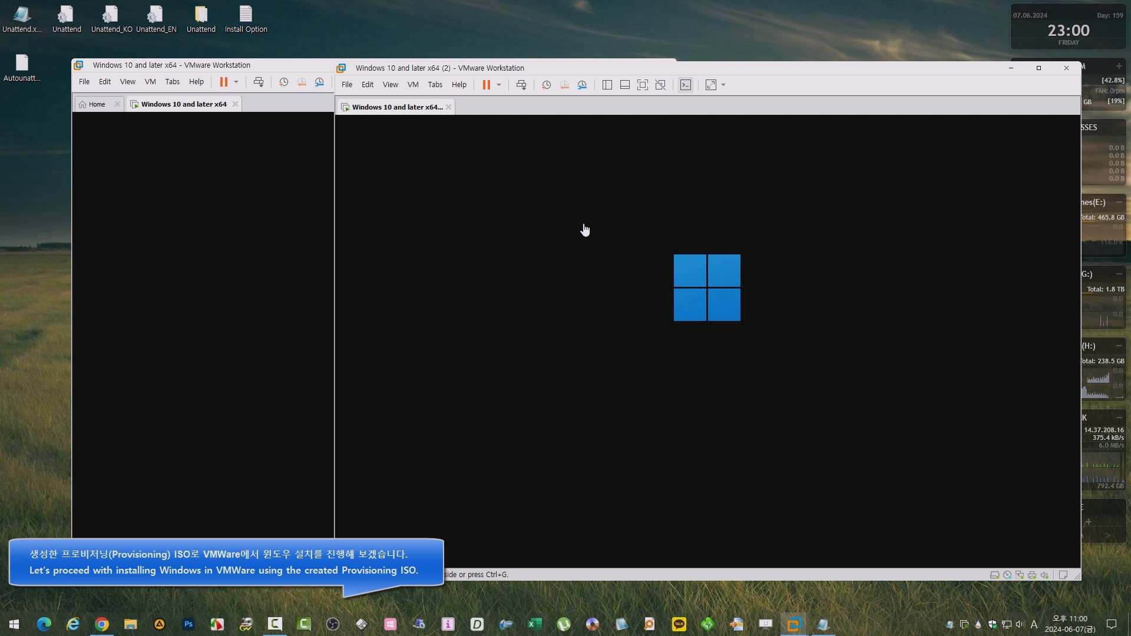This screenshot has height=636, width=1131.
Task: Switch to Home tab in back VMware window
Action: pyautogui.click(x=97, y=104)
